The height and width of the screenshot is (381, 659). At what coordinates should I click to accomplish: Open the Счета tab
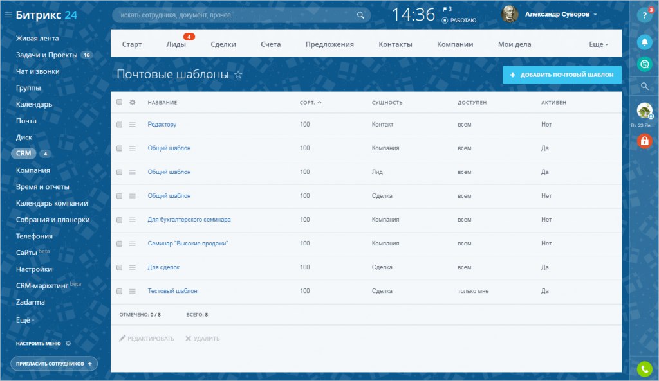270,44
